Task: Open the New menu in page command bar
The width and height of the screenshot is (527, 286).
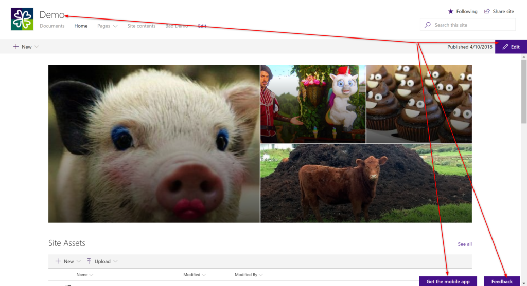Action: (x=26, y=47)
